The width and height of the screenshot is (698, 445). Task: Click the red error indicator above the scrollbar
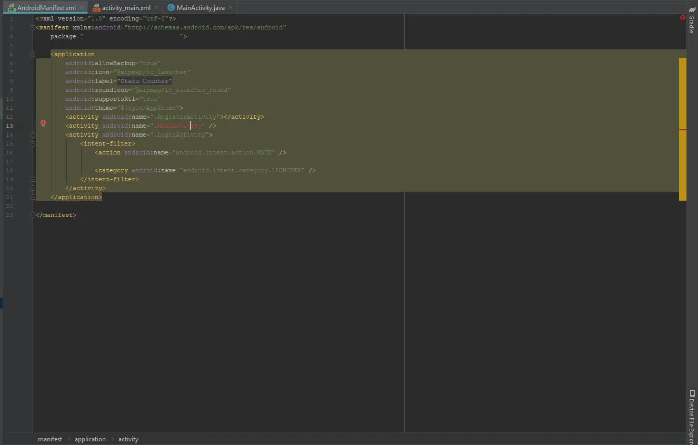[x=683, y=17]
